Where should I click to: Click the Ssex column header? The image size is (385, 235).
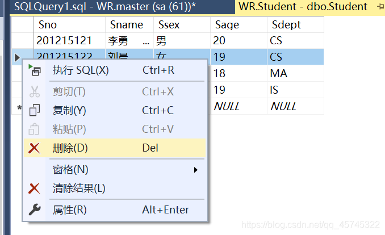182,24
